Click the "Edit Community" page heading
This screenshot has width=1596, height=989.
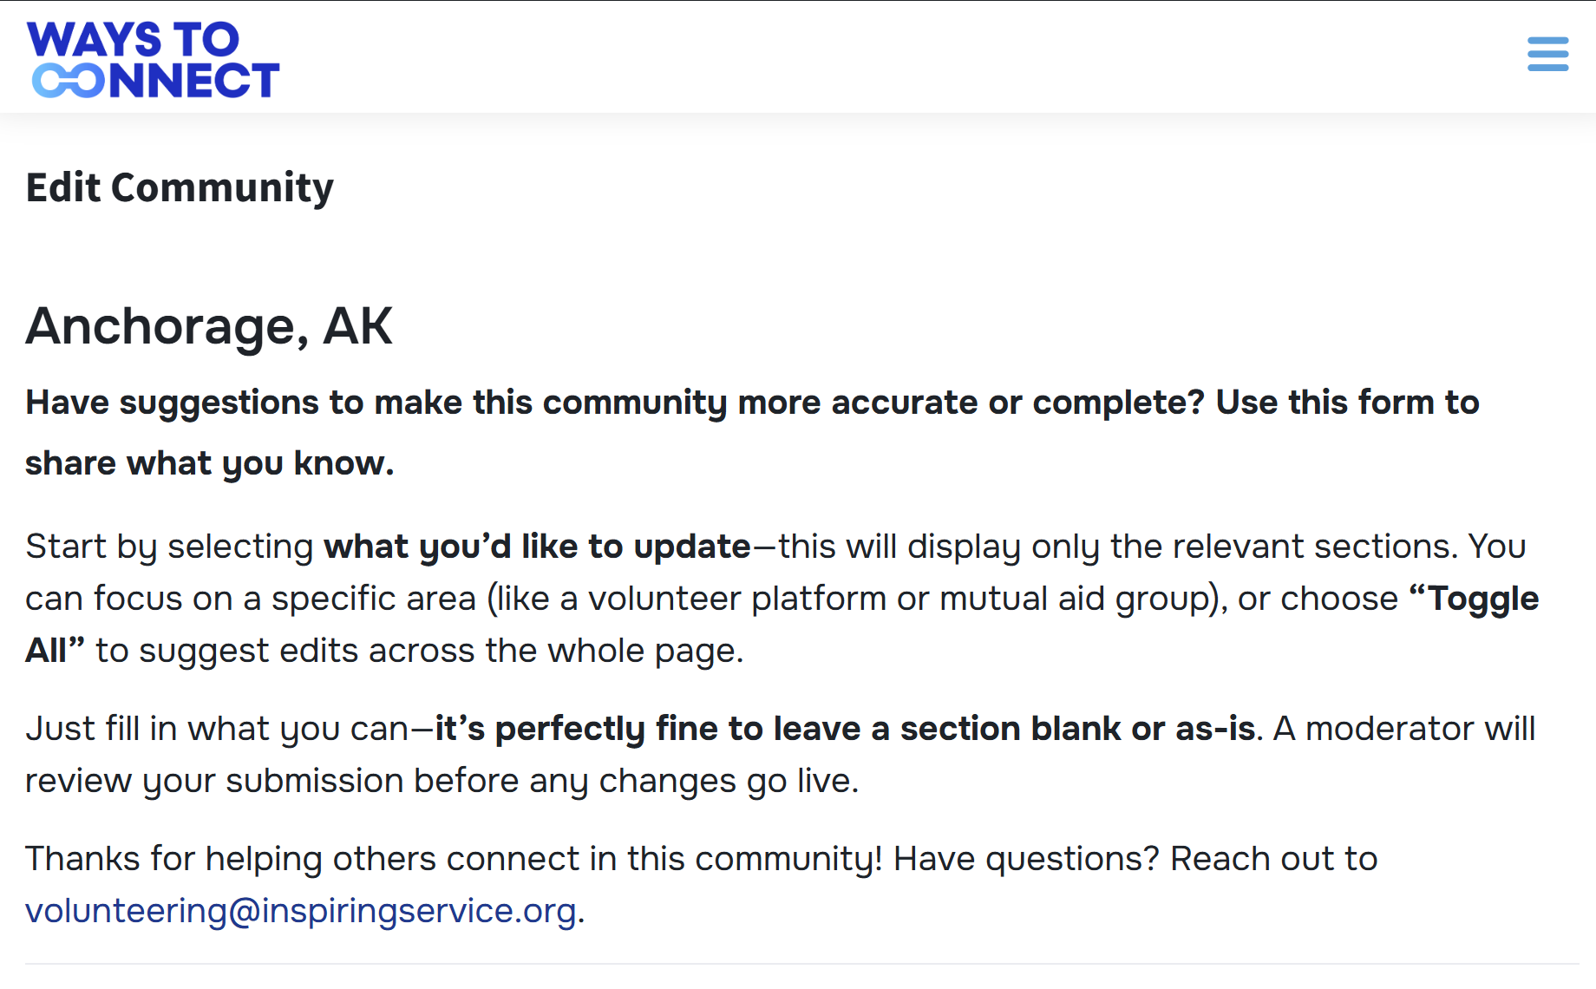pos(180,187)
